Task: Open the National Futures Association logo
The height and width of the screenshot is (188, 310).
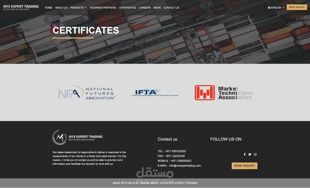Action: (87, 93)
